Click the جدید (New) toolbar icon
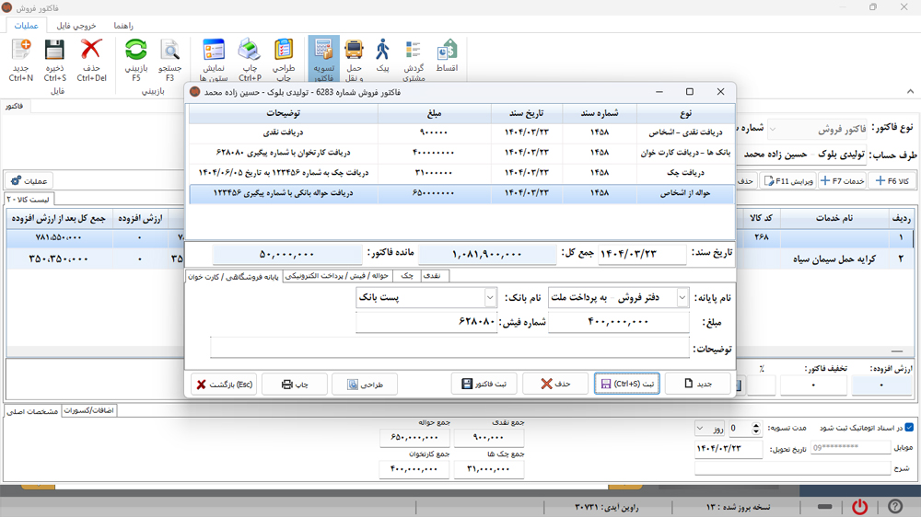 (x=20, y=51)
